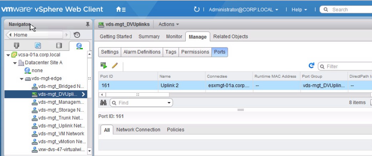Open the Network Connection details tab

click(x=138, y=130)
